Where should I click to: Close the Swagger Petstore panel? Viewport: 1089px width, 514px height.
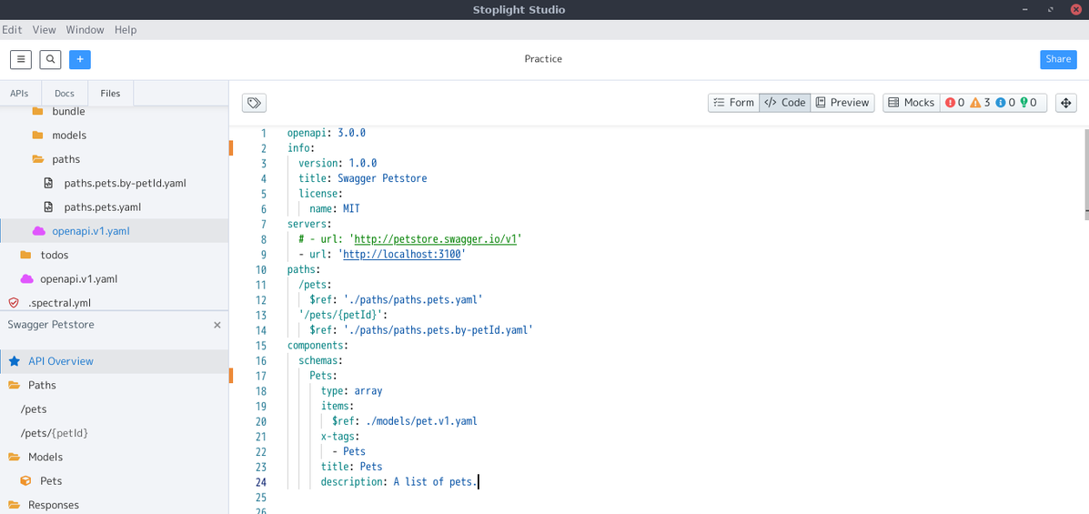click(x=217, y=325)
